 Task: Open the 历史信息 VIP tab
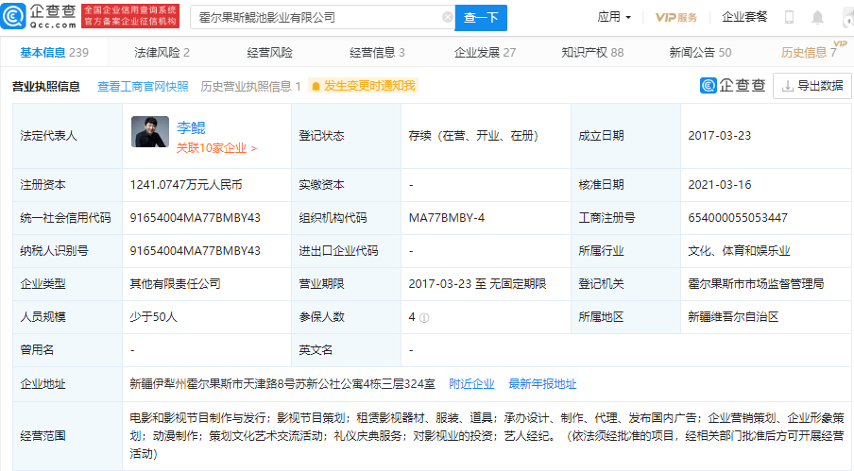808,53
